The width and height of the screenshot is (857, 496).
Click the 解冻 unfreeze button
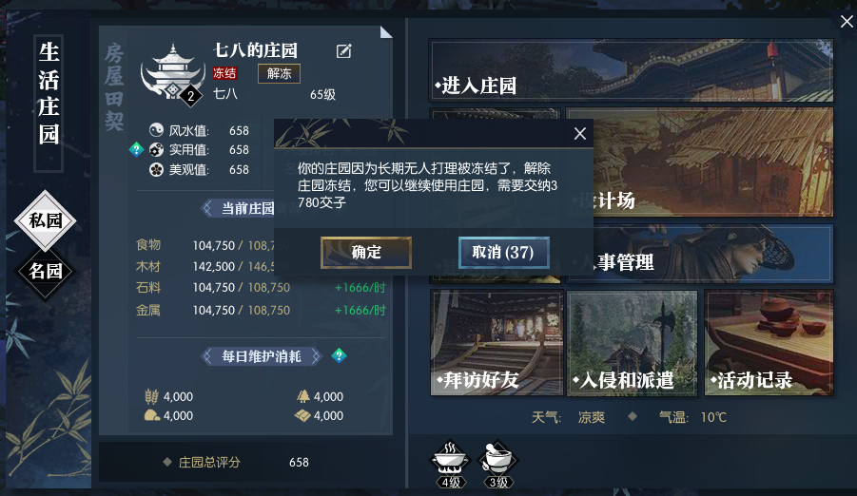(x=280, y=74)
